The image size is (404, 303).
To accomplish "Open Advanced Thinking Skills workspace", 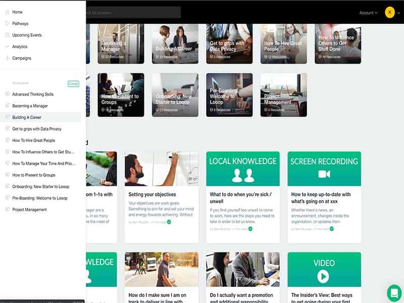I will 33,94.
